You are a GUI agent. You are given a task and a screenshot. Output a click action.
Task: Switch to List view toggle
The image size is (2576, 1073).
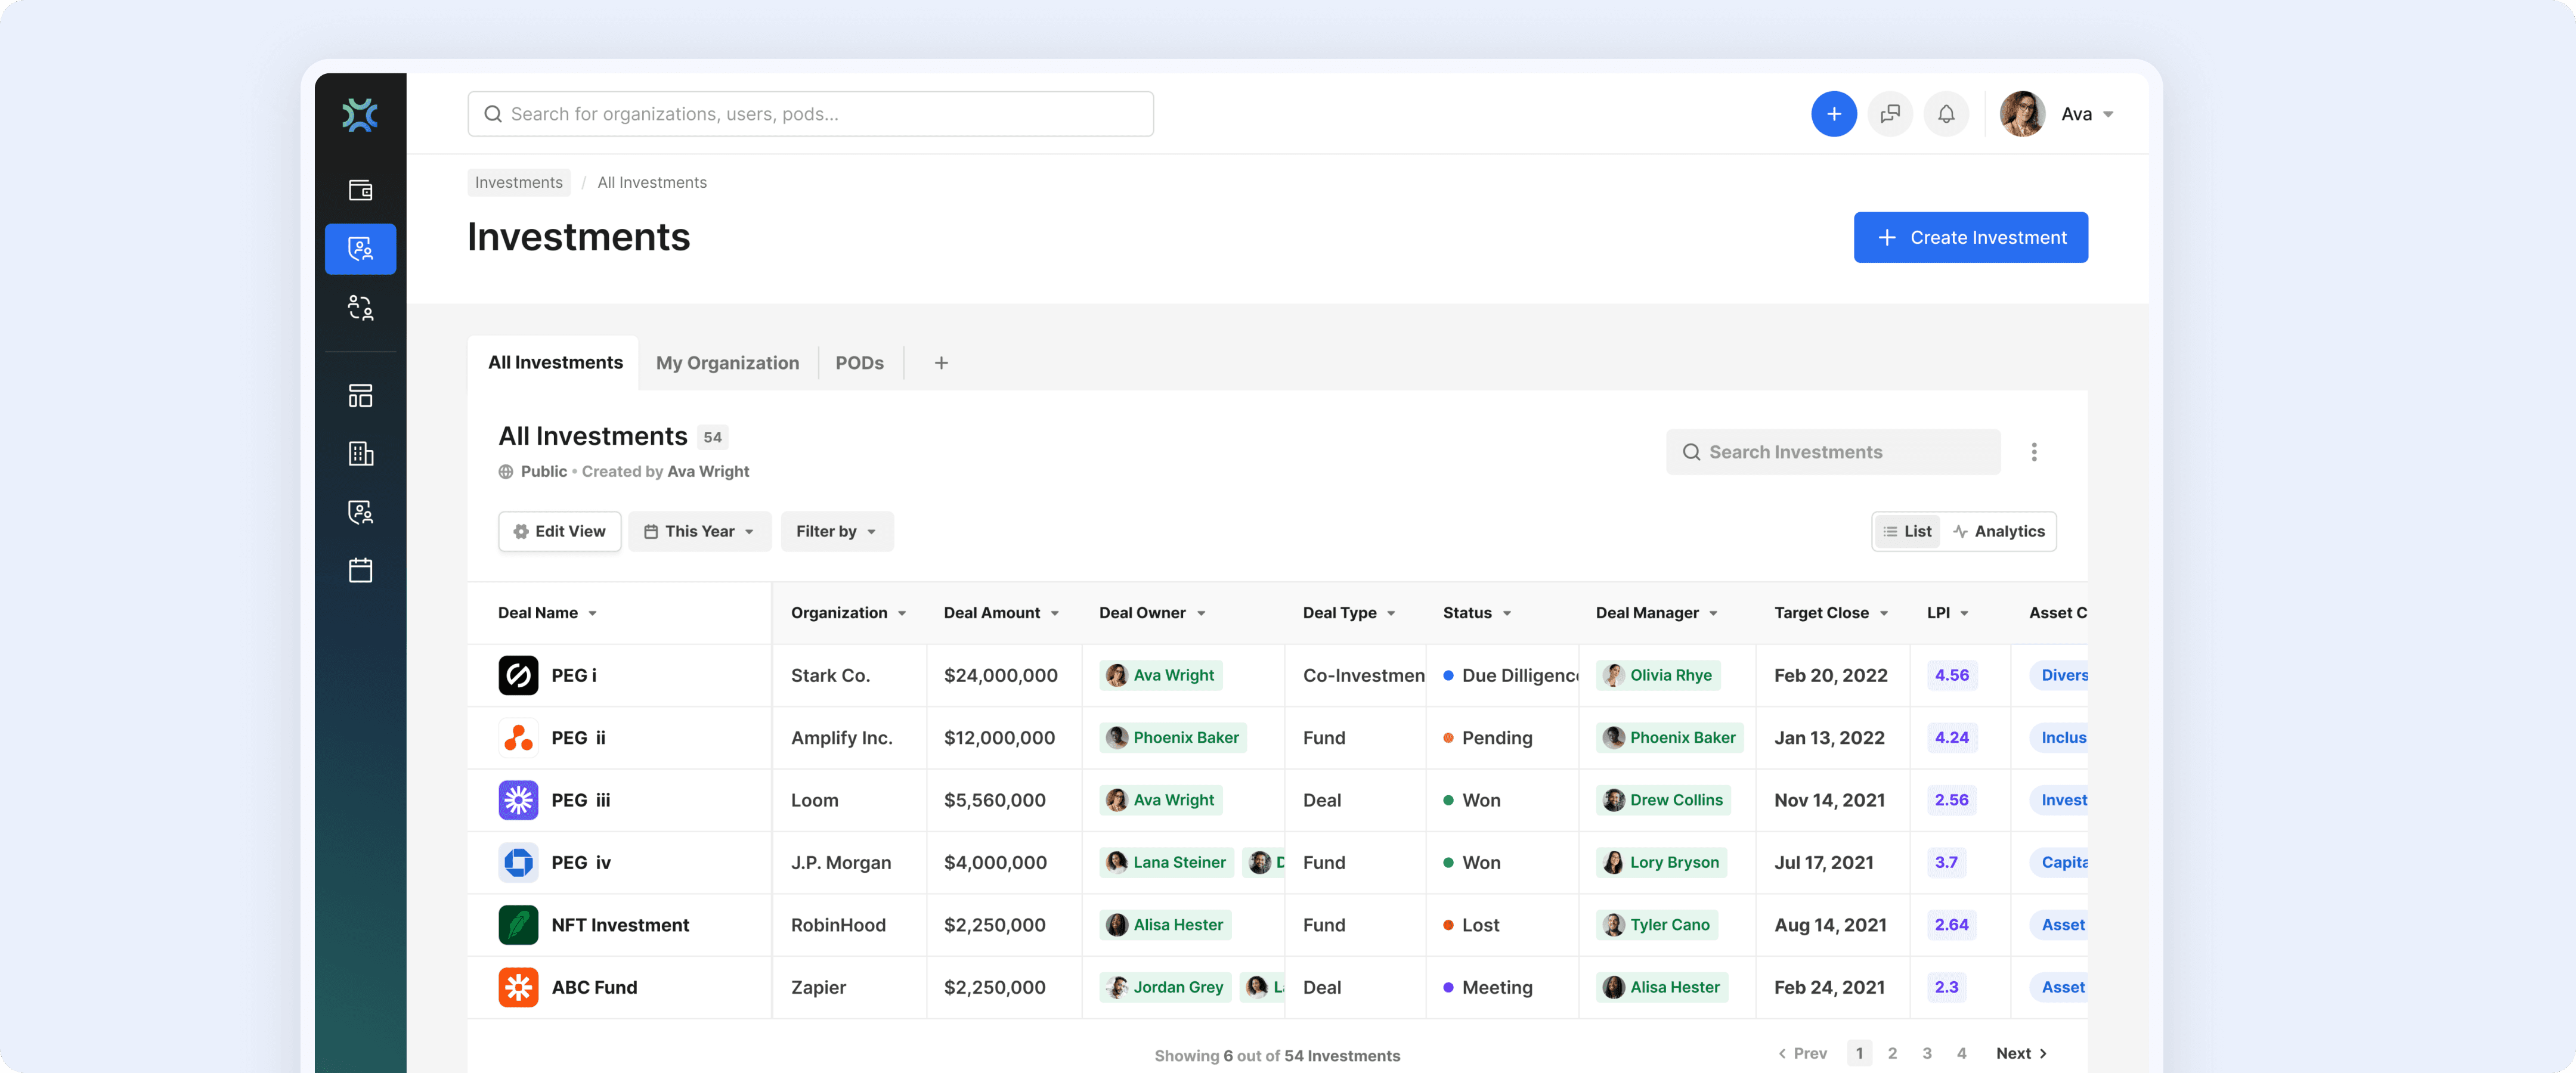pyautogui.click(x=1907, y=531)
